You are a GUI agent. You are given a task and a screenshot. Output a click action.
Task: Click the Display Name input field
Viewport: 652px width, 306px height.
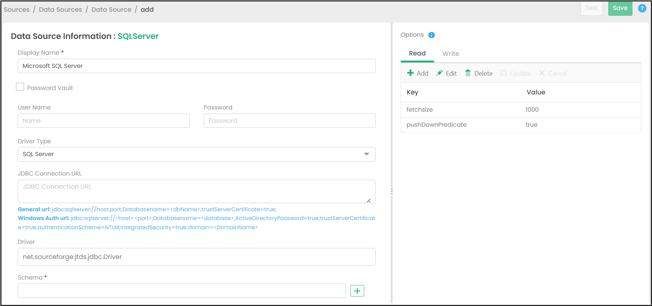pos(196,66)
